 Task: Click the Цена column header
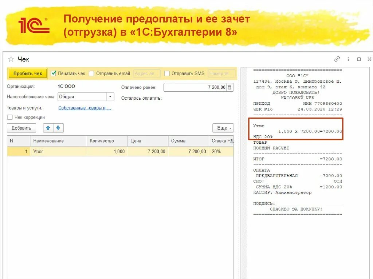click(148, 141)
